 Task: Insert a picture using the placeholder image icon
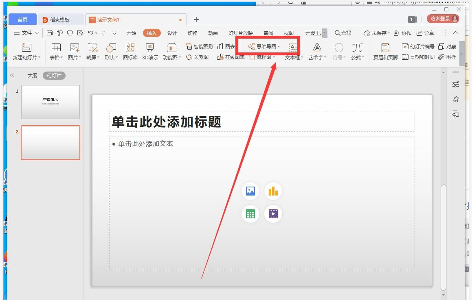click(x=250, y=191)
